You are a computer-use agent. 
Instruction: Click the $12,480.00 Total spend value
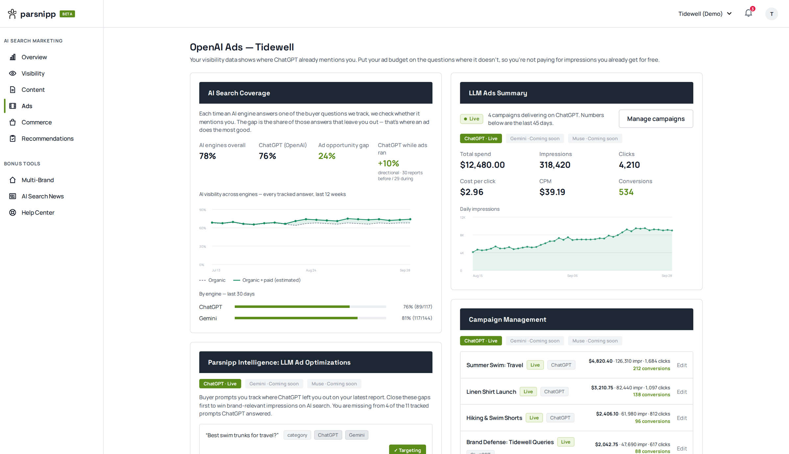pyautogui.click(x=482, y=165)
